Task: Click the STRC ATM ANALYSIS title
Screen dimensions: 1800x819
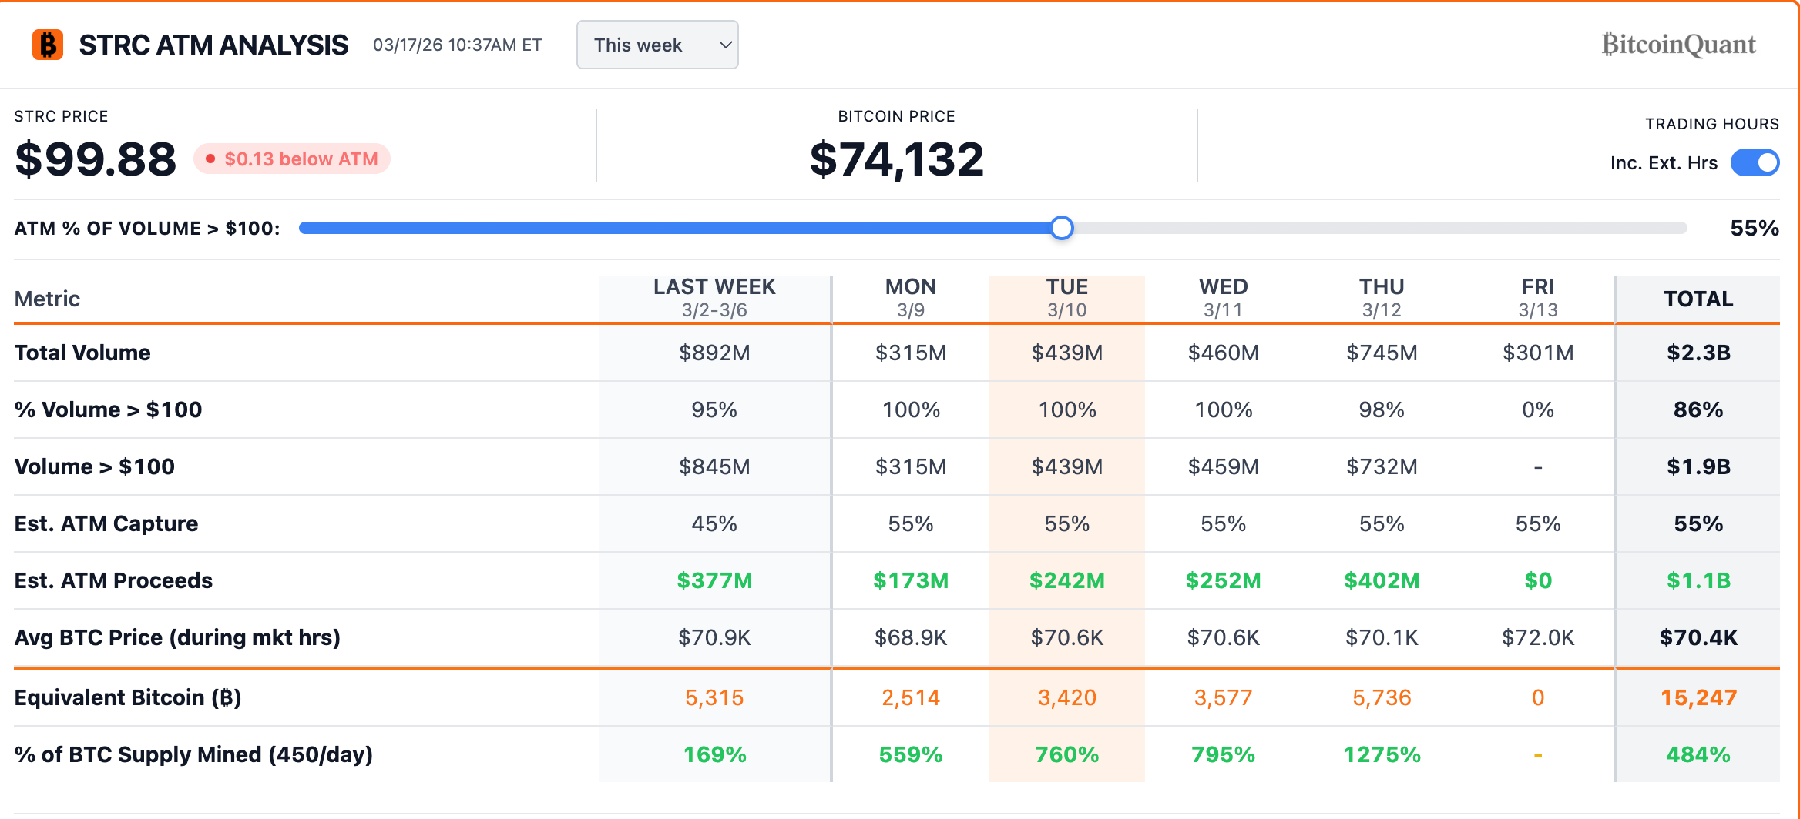Action: [213, 45]
